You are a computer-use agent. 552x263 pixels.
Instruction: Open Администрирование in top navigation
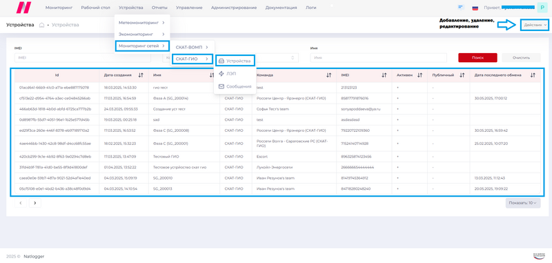[x=234, y=8]
